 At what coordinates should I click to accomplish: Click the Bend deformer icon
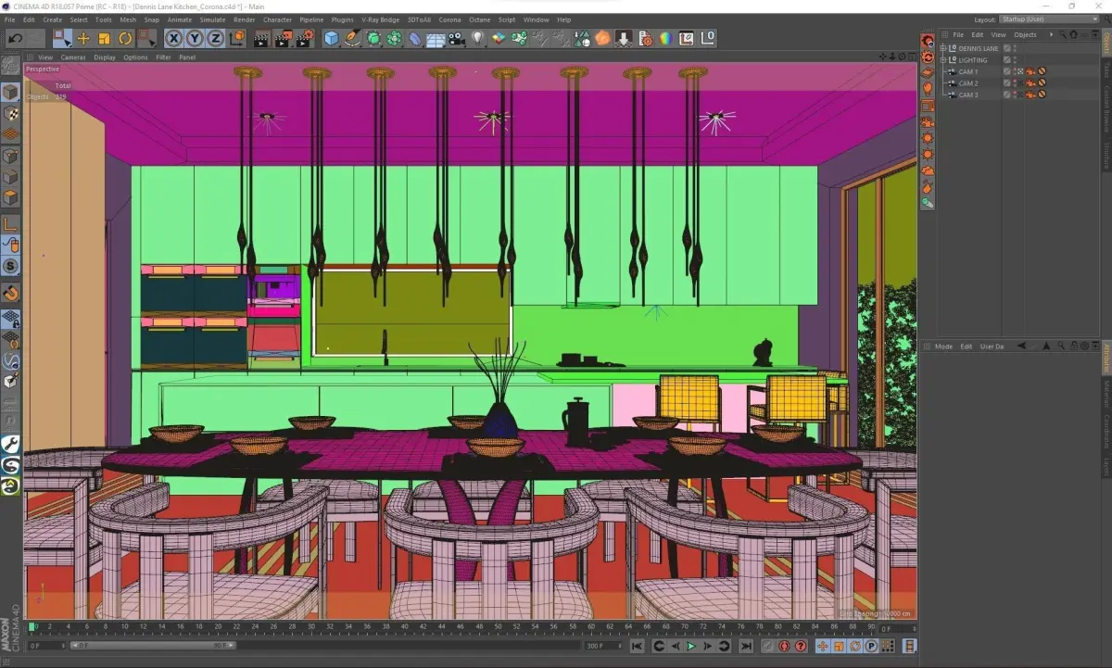pyautogui.click(x=414, y=38)
